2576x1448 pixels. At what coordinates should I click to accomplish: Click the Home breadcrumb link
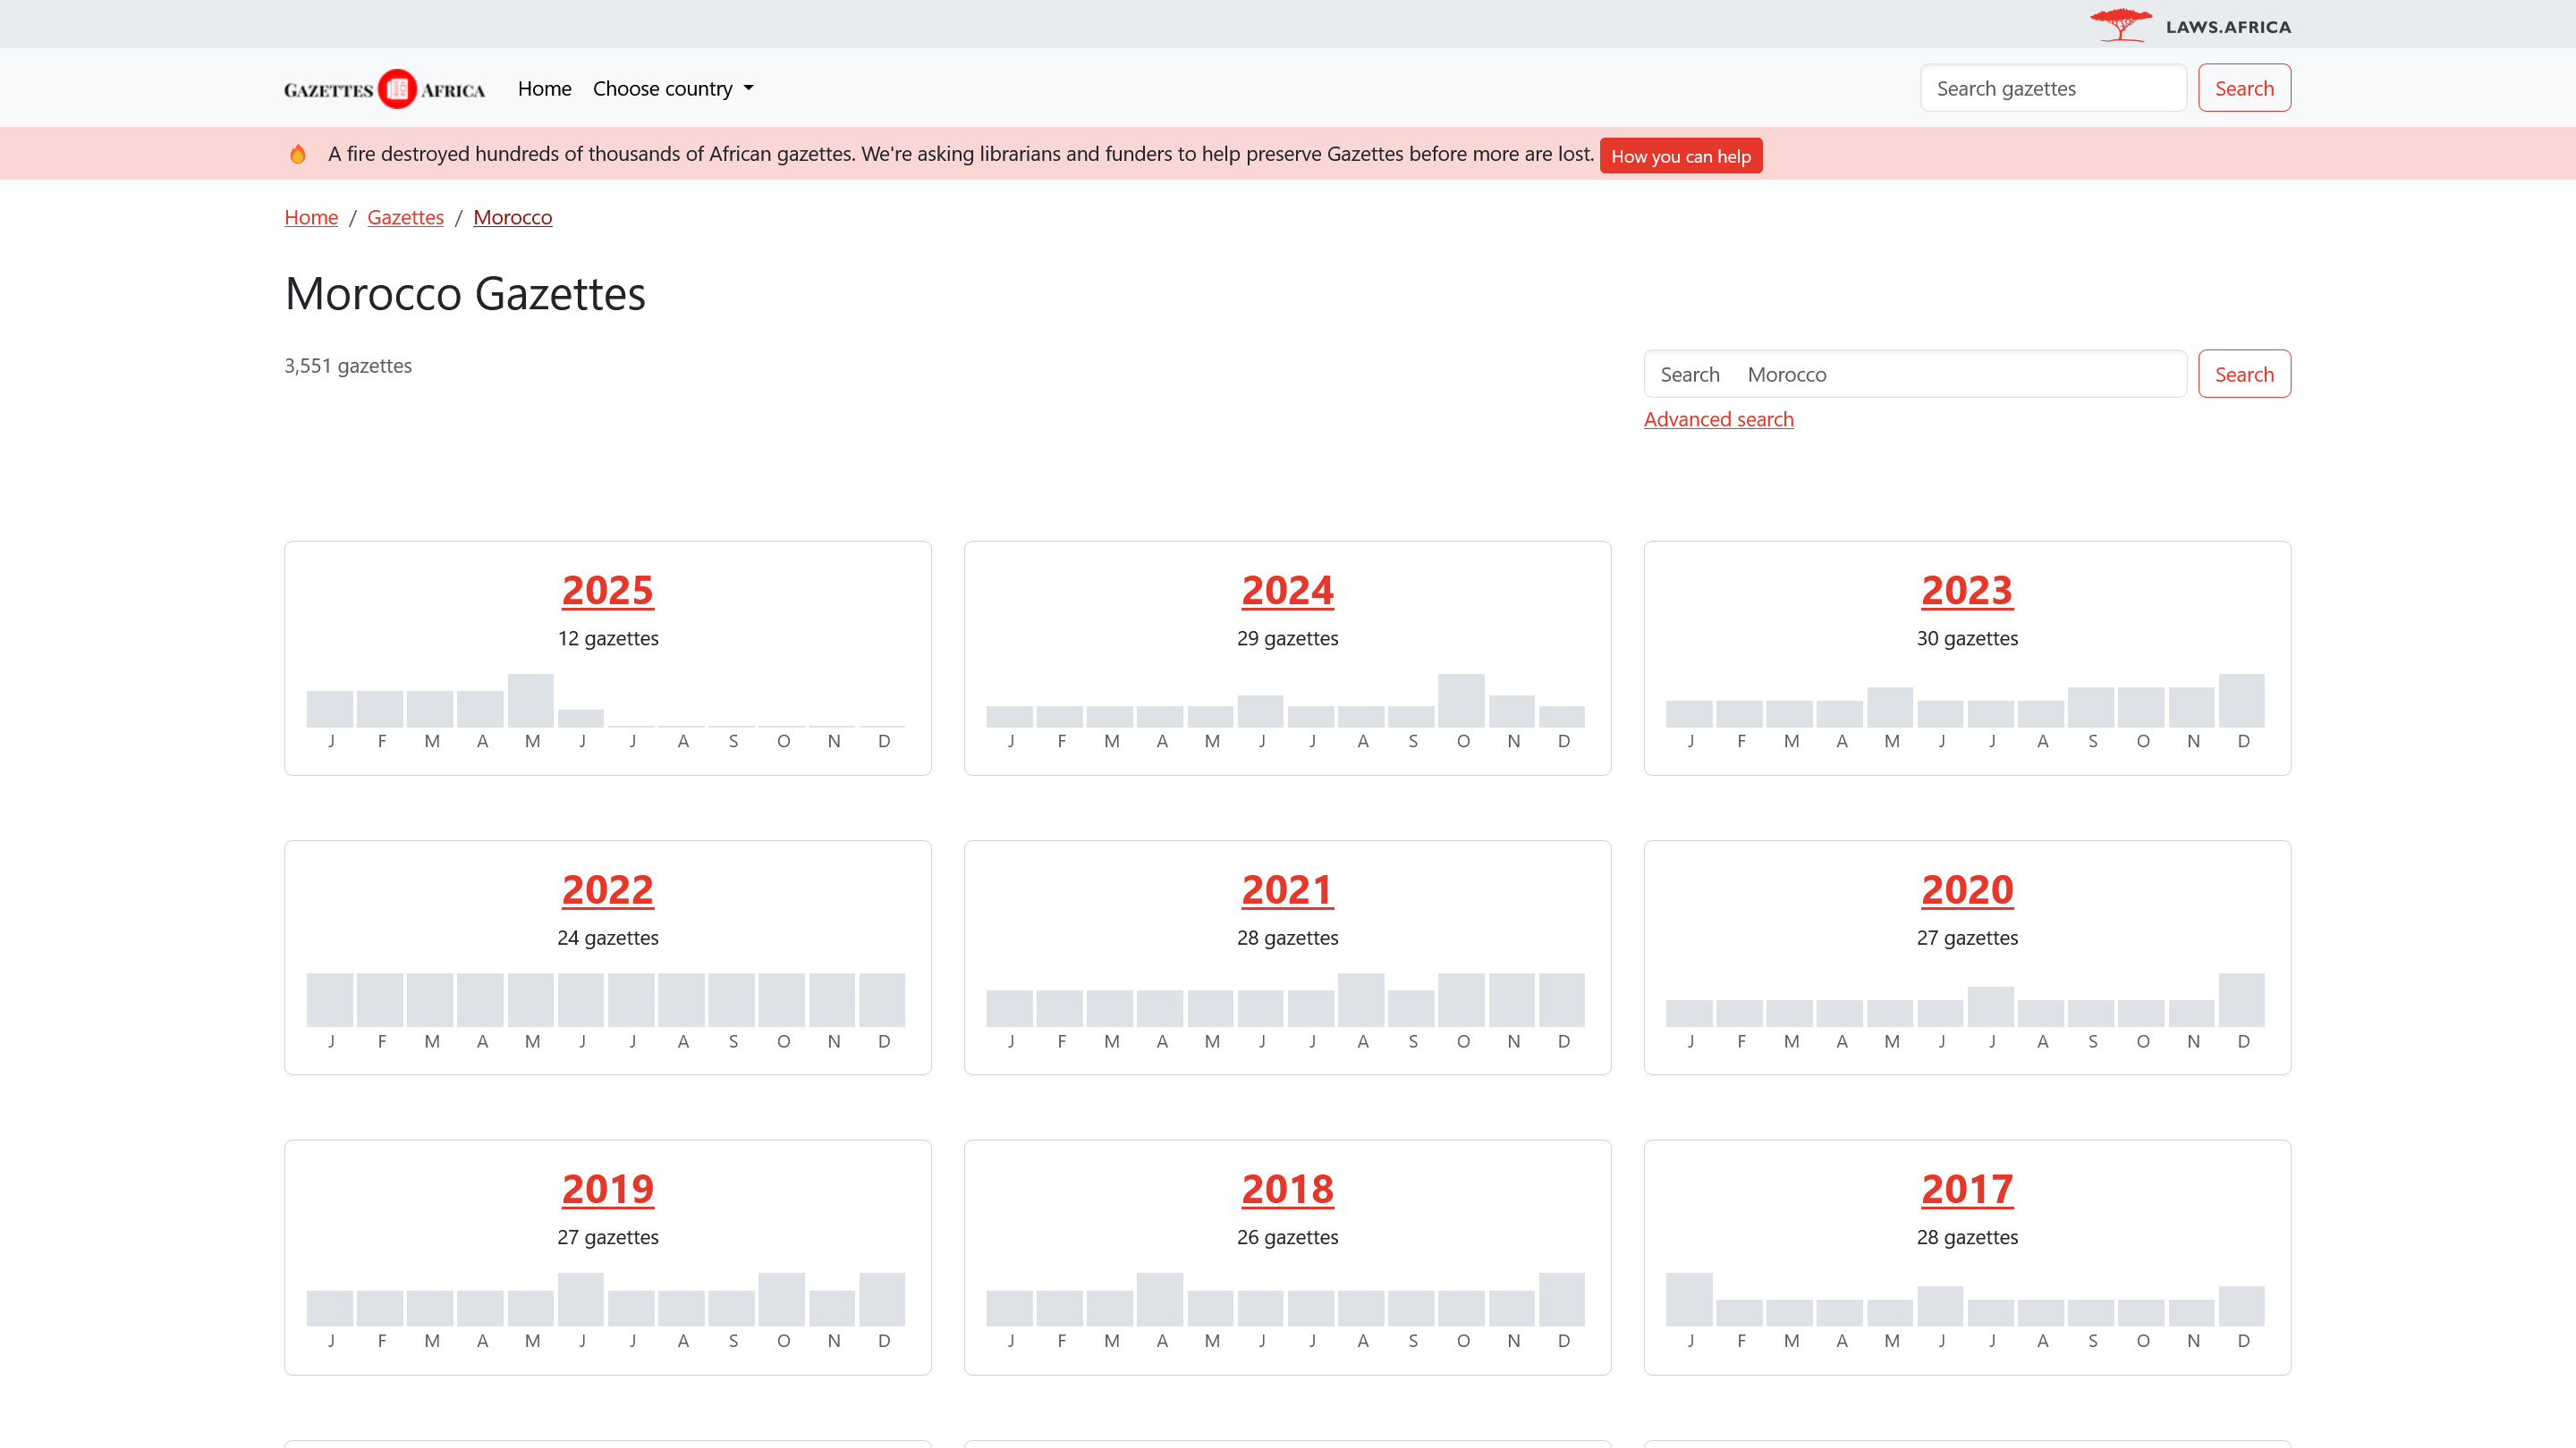(311, 217)
